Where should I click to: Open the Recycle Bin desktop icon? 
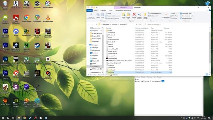[5, 5]
